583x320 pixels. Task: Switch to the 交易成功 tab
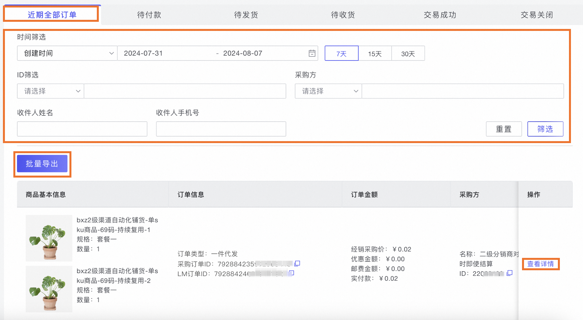tap(440, 15)
